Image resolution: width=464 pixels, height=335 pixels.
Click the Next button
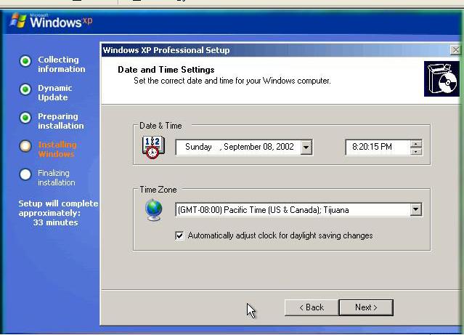[x=366, y=307]
